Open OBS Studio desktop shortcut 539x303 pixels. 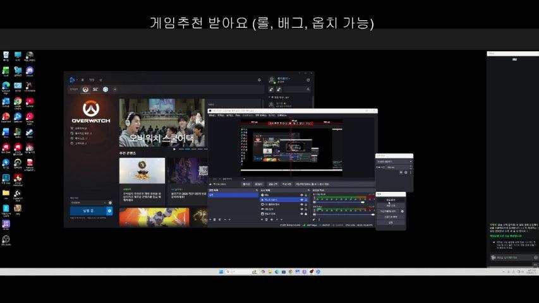pyautogui.click(x=6, y=240)
